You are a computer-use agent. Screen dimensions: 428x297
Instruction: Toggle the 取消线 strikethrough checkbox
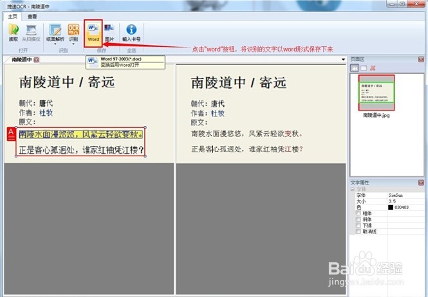(358, 231)
